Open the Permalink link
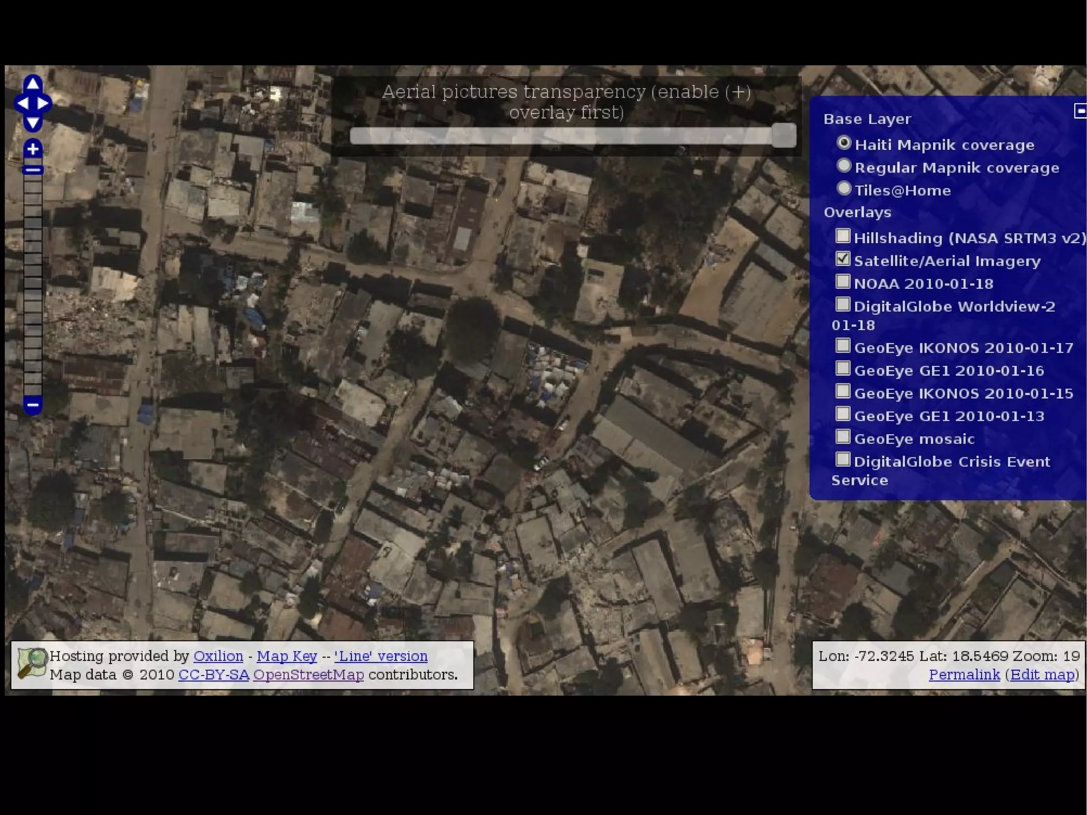 (x=964, y=674)
